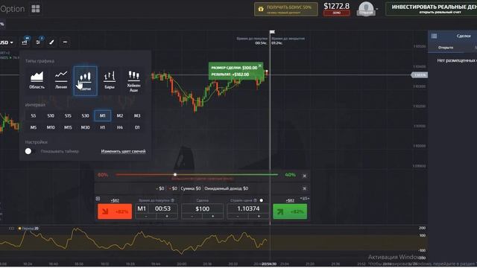Choose the M15 interval
The width and height of the screenshot is (477, 268).
tap(68, 127)
